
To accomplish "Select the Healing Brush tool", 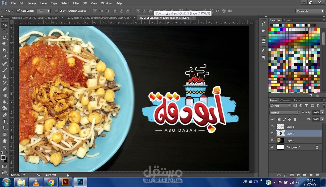I will 4,64.
